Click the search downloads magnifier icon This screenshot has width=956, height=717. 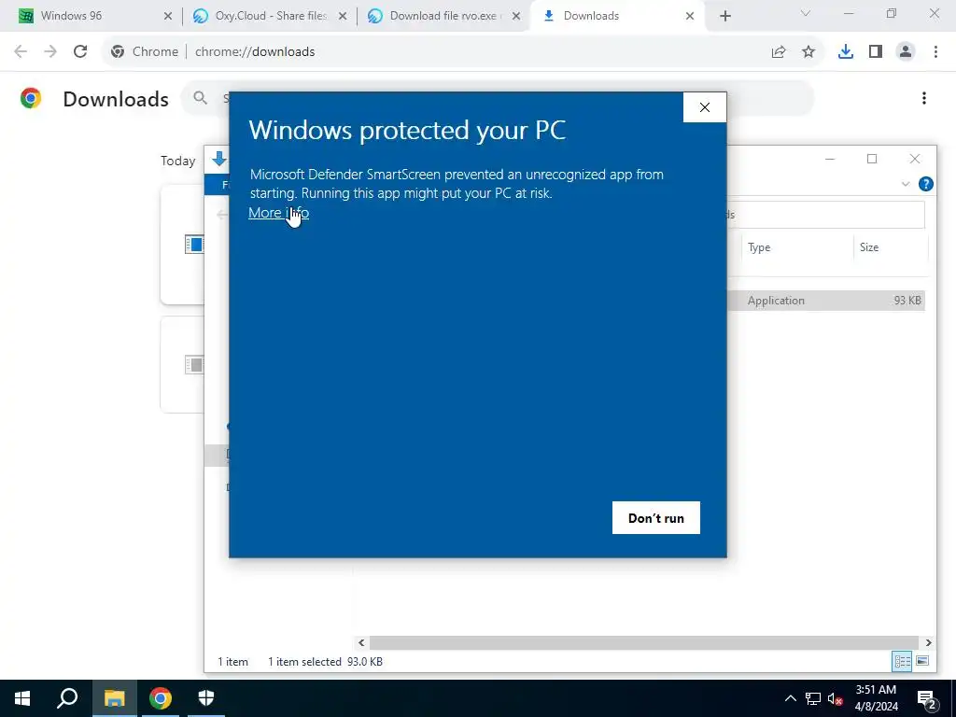[200, 97]
